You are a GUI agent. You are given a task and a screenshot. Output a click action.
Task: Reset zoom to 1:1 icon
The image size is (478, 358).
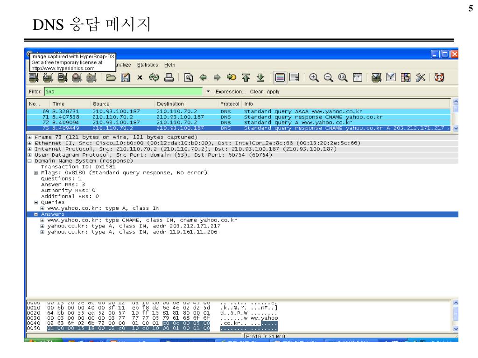pos(343,78)
